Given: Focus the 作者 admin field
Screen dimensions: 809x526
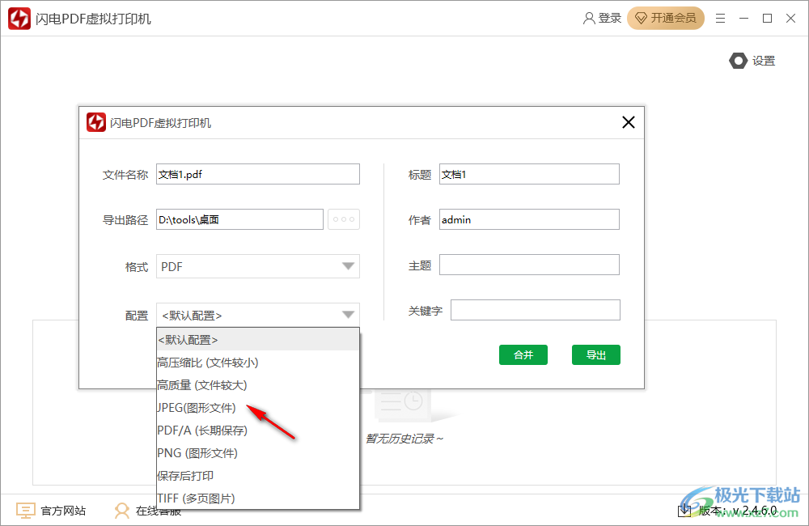Looking at the screenshot, I should click(x=529, y=219).
